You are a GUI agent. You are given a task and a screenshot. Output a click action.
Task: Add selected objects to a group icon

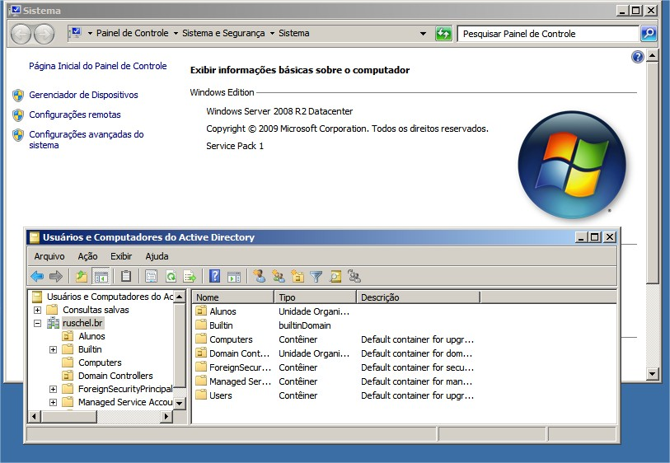point(354,276)
